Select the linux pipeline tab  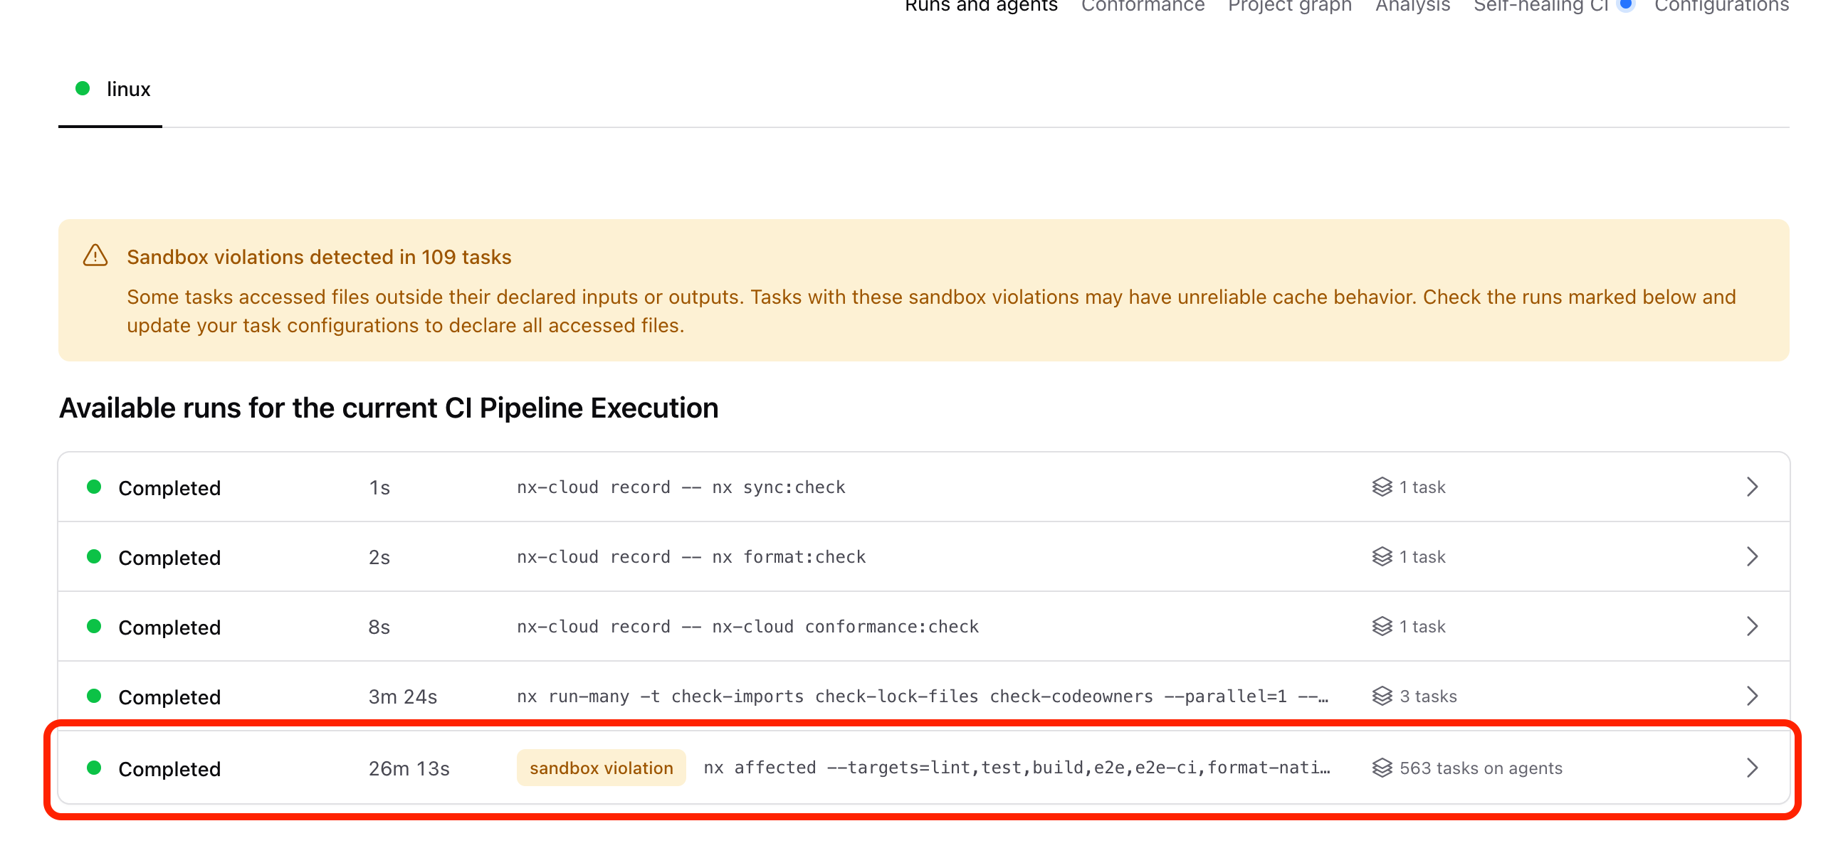click(x=128, y=88)
